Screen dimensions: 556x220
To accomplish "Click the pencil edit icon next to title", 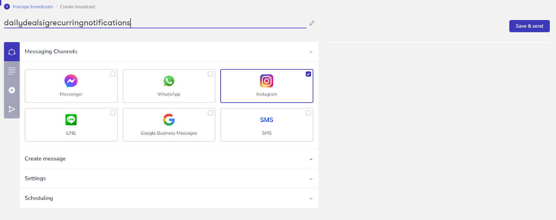I will (x=312, y=23).
